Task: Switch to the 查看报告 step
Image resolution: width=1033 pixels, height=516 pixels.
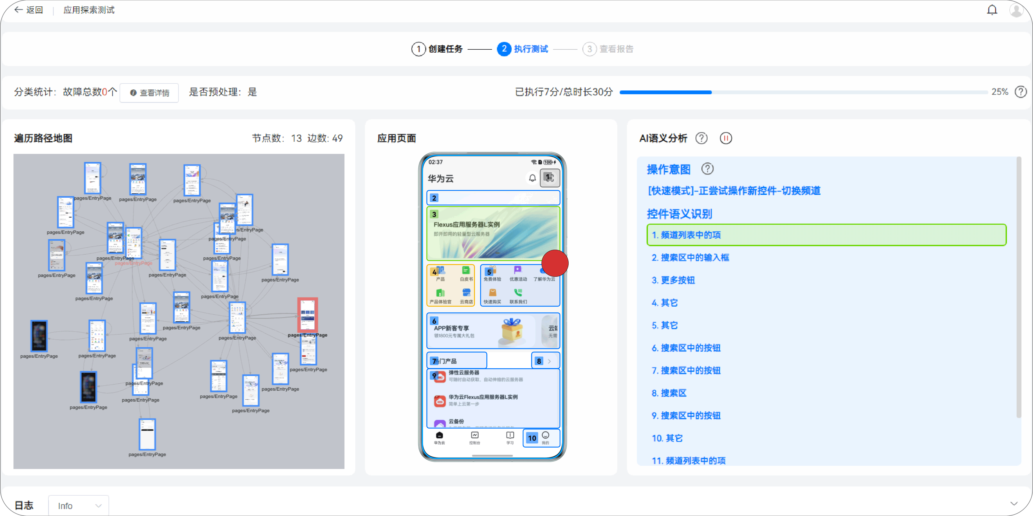Action: point(608,49)
